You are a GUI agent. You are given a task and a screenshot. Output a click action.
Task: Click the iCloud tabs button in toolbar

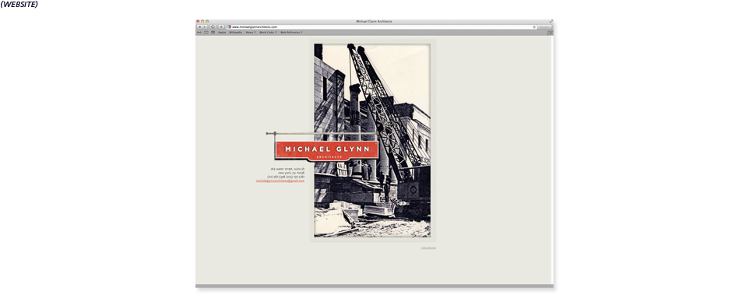pos(213,27)
